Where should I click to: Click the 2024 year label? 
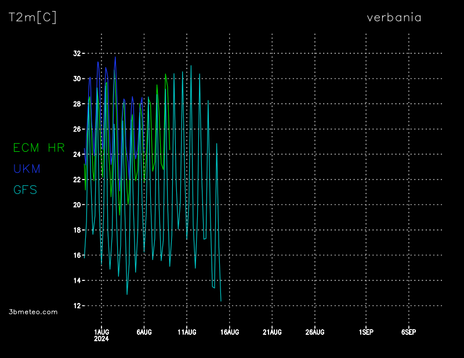point(101,339)
